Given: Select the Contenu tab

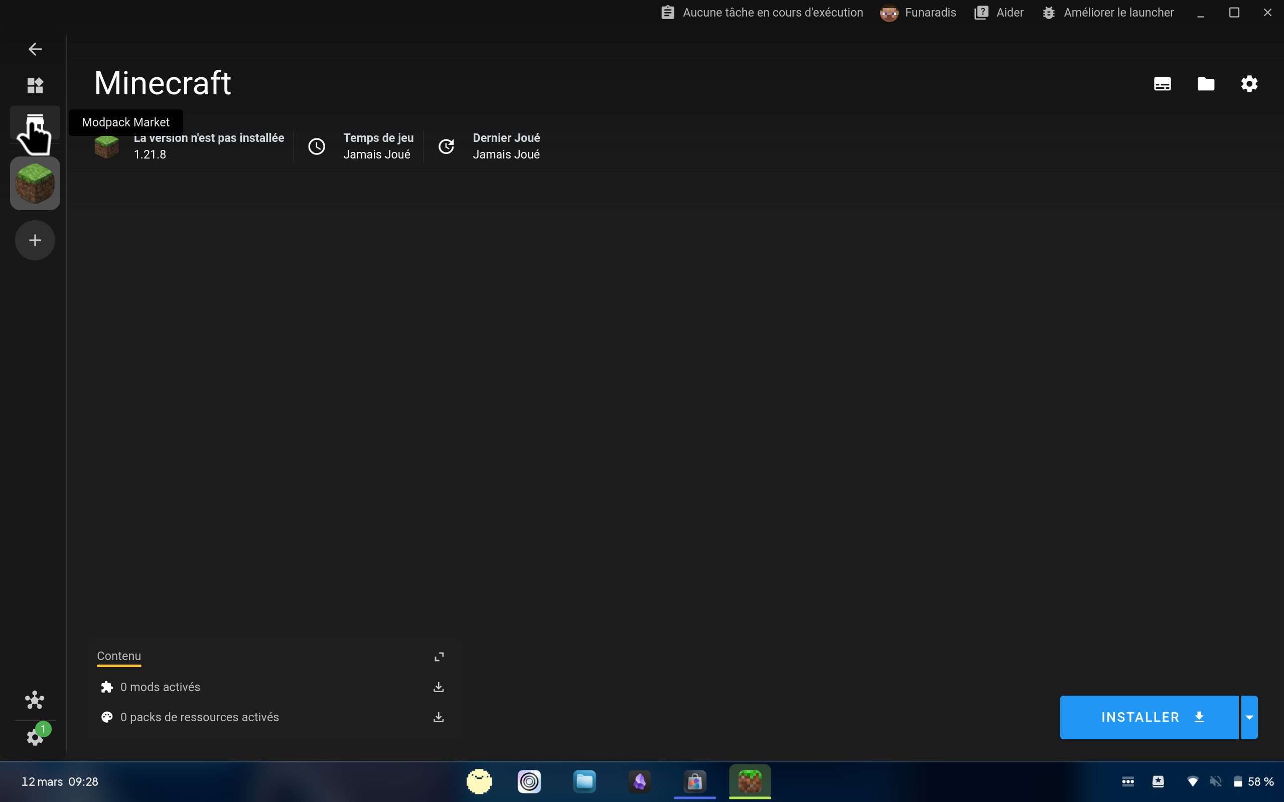Looking at the screenshot, I should click(x=119, y=657).
